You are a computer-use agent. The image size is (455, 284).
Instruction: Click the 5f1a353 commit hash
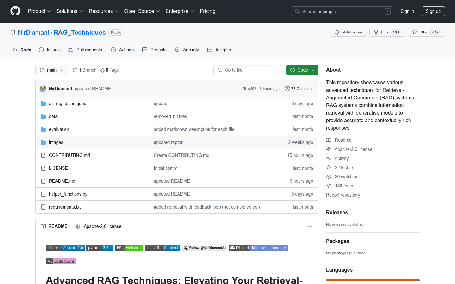tap(250, 89)
